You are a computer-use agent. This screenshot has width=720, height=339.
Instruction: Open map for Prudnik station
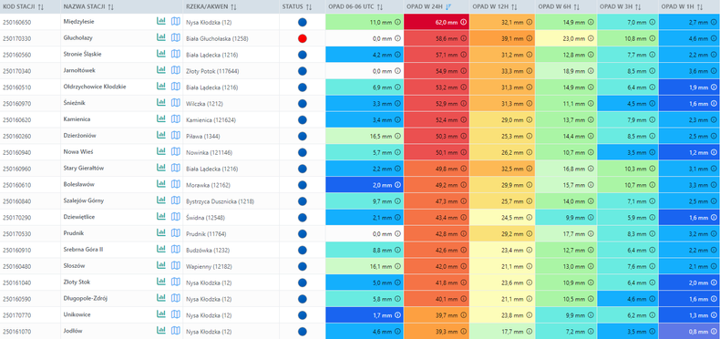point(175,233)
